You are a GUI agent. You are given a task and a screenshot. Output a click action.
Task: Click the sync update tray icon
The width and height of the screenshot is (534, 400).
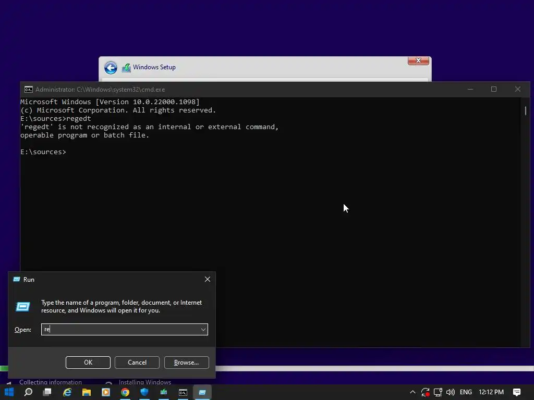(x=425, y=392)
